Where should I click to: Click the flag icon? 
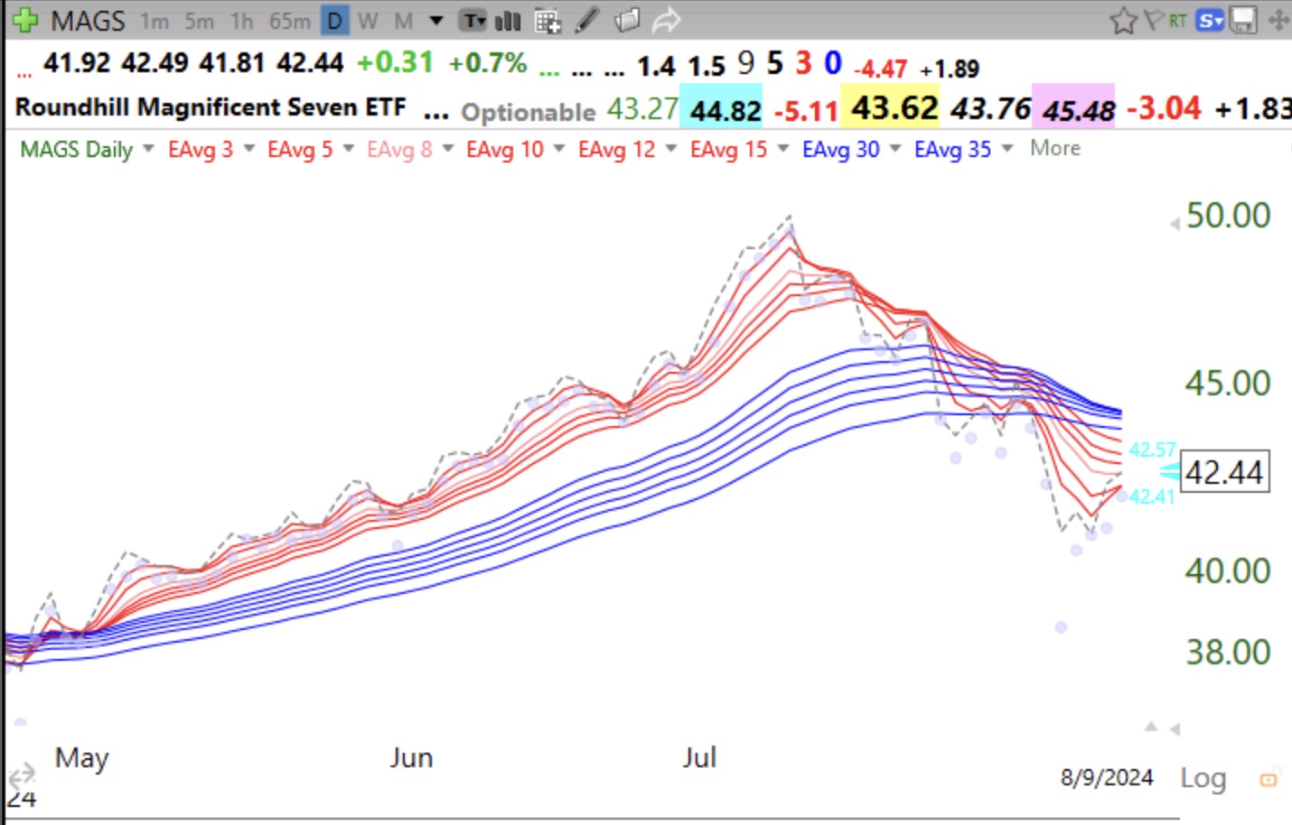coord(1153,20)
